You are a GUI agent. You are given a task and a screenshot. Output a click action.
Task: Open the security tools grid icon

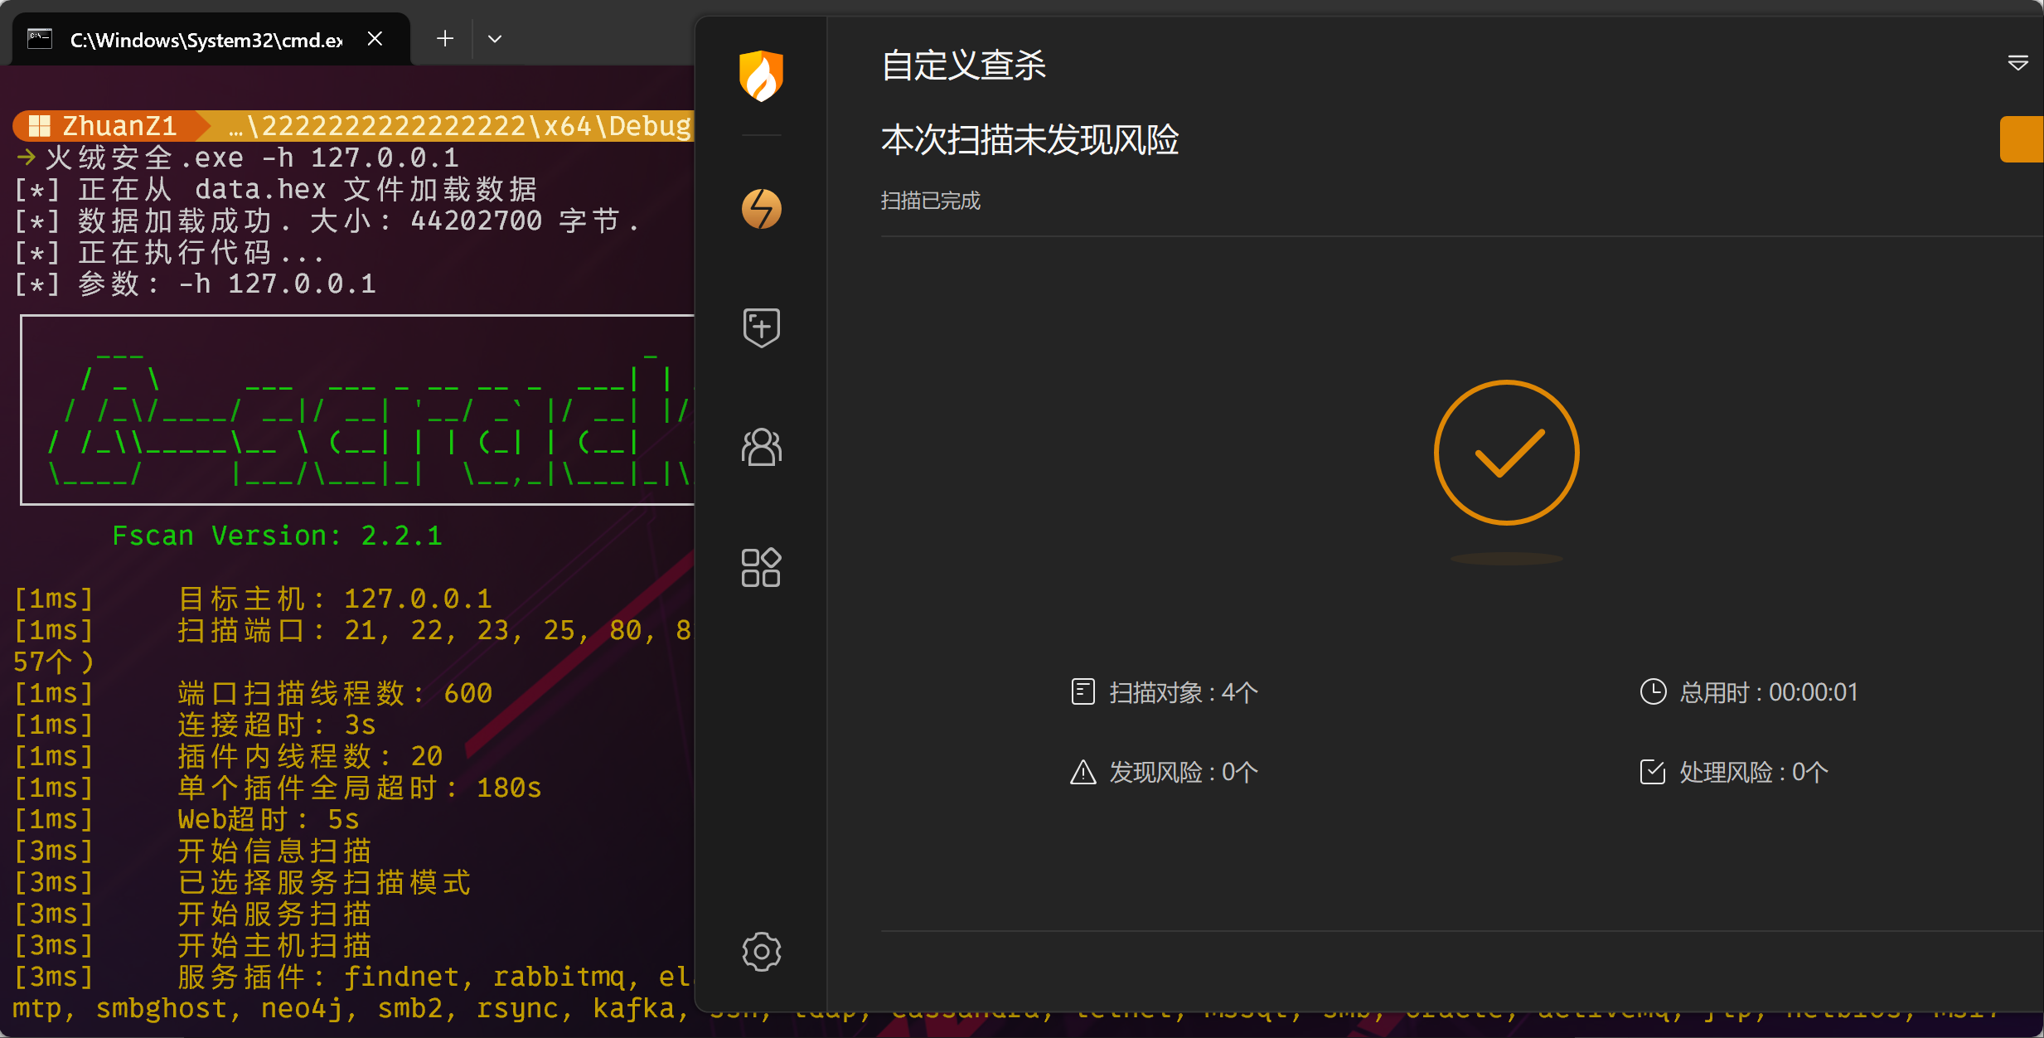pos(761,568)
